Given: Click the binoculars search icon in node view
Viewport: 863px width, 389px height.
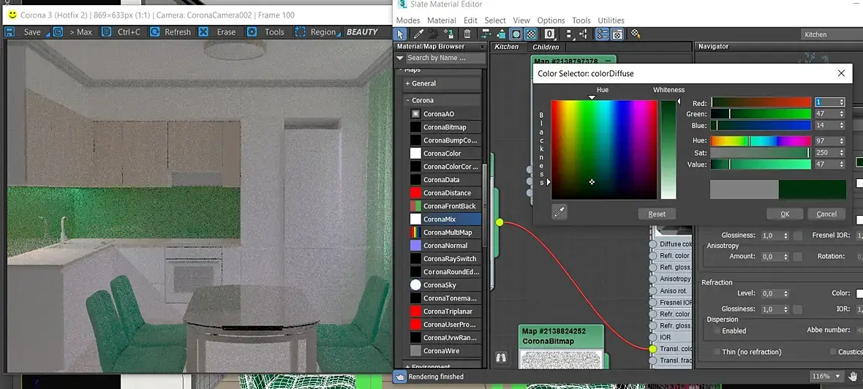Looking at the screenshot, I should click(x=501, y=357).
